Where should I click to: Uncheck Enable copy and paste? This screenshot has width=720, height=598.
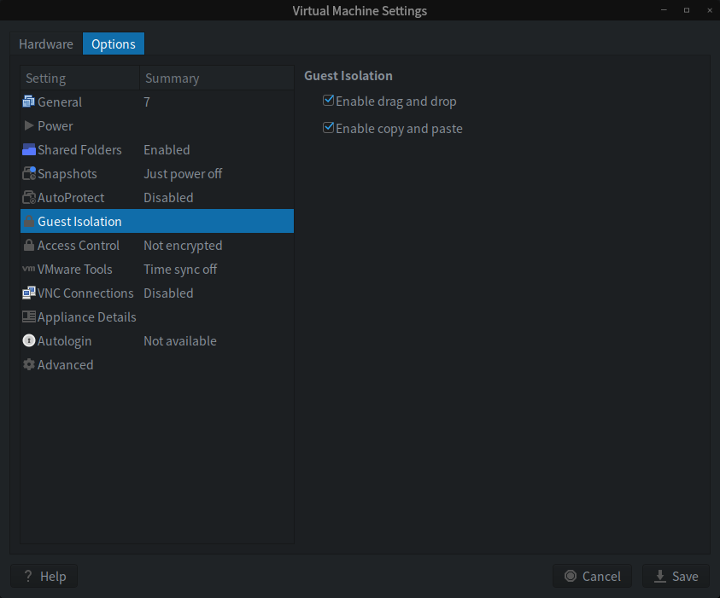pyautogui.click(x=328, y=129)
